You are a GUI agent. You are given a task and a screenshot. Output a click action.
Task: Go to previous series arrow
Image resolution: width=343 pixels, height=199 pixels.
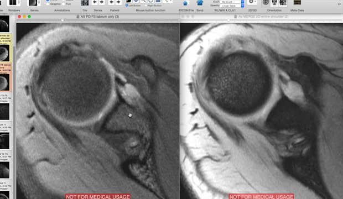95,2
